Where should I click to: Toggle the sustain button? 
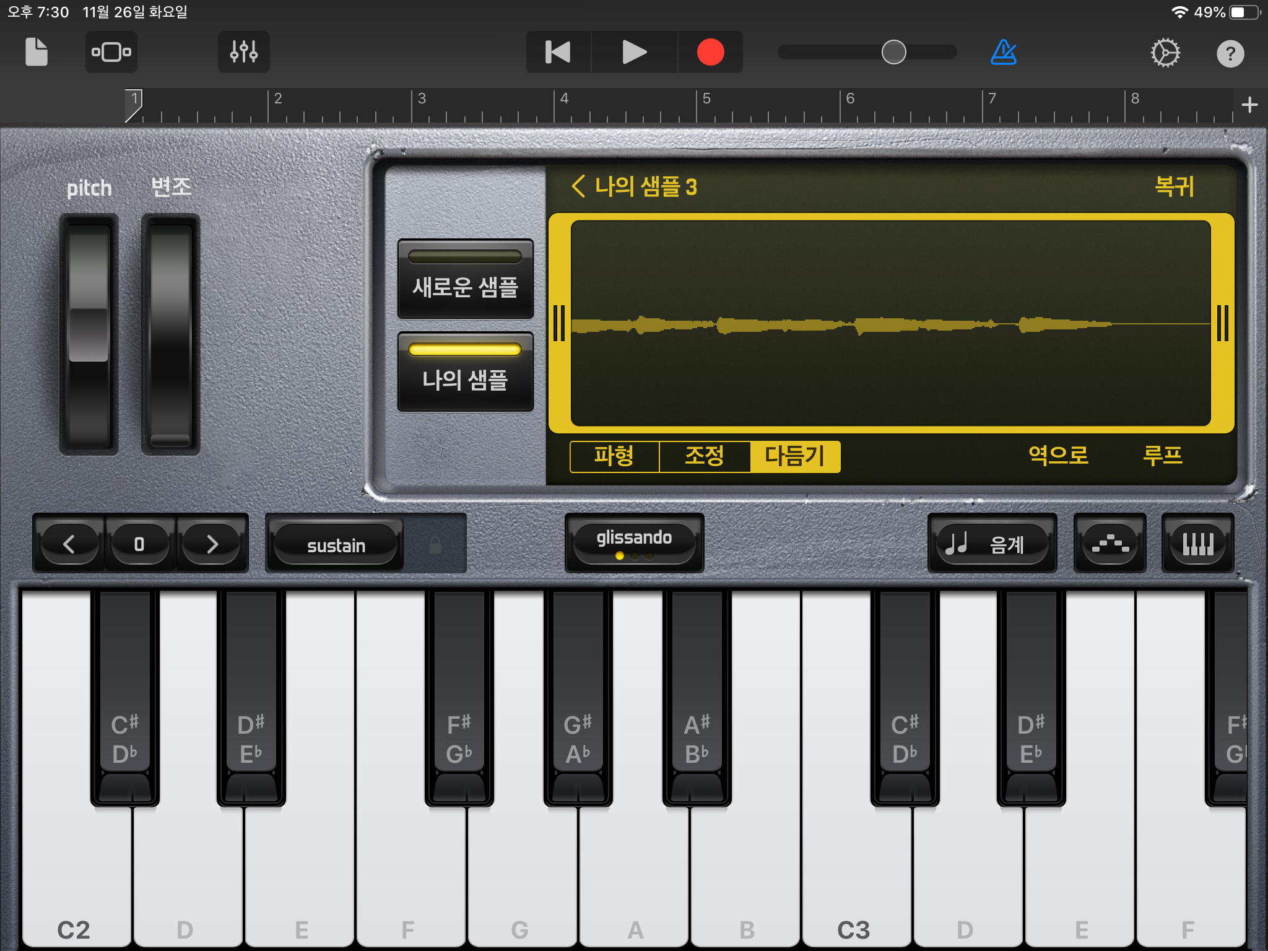(336, 545)
